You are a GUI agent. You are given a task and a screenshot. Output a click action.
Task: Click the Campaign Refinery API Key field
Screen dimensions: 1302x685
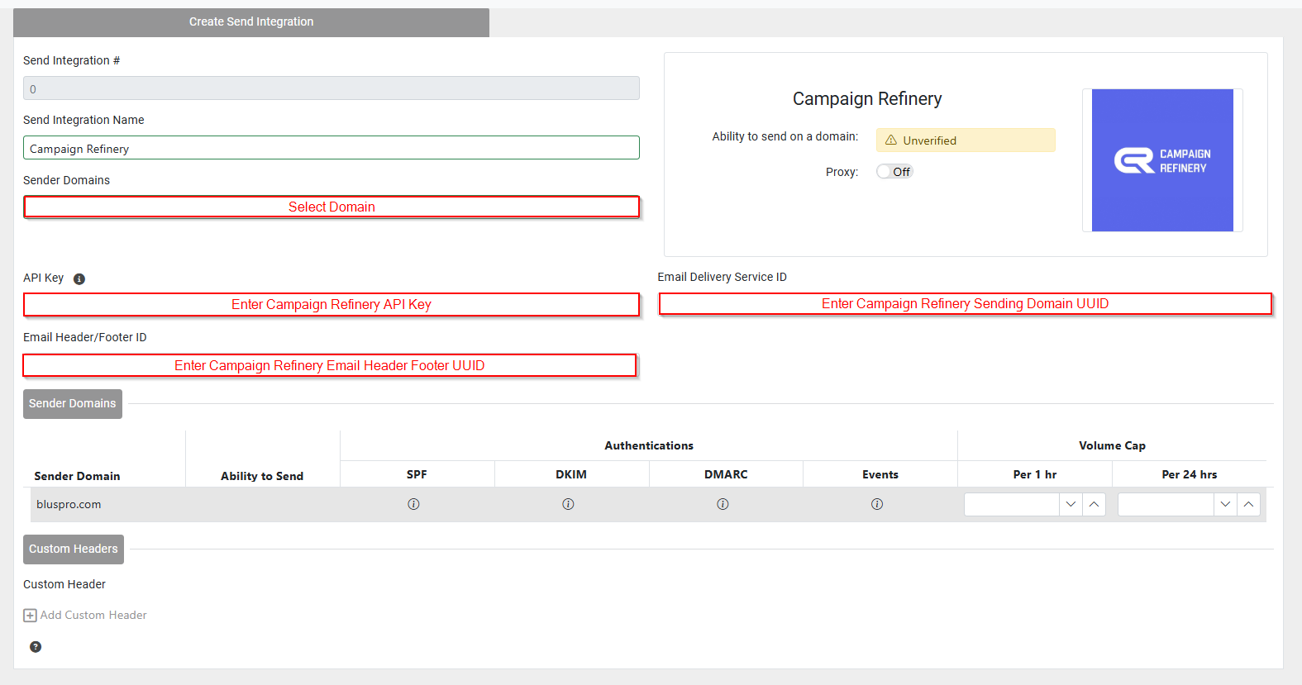tap(331, 304)
